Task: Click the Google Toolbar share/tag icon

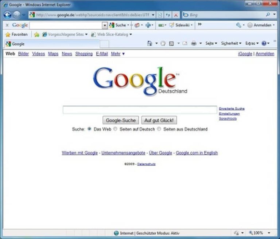Action: tap(137, 25)
